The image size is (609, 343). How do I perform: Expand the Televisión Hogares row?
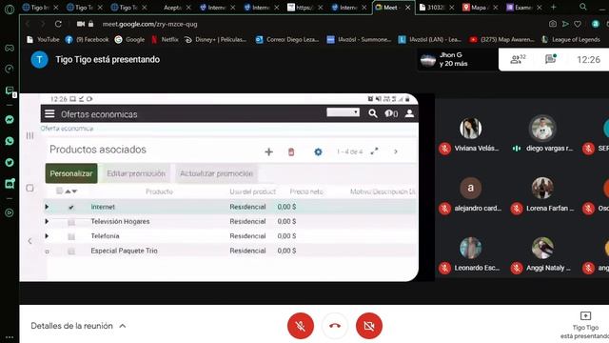pyautogui.click(x=47, y=221)
